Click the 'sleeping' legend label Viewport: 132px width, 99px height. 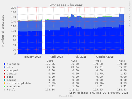click(13, 64)
